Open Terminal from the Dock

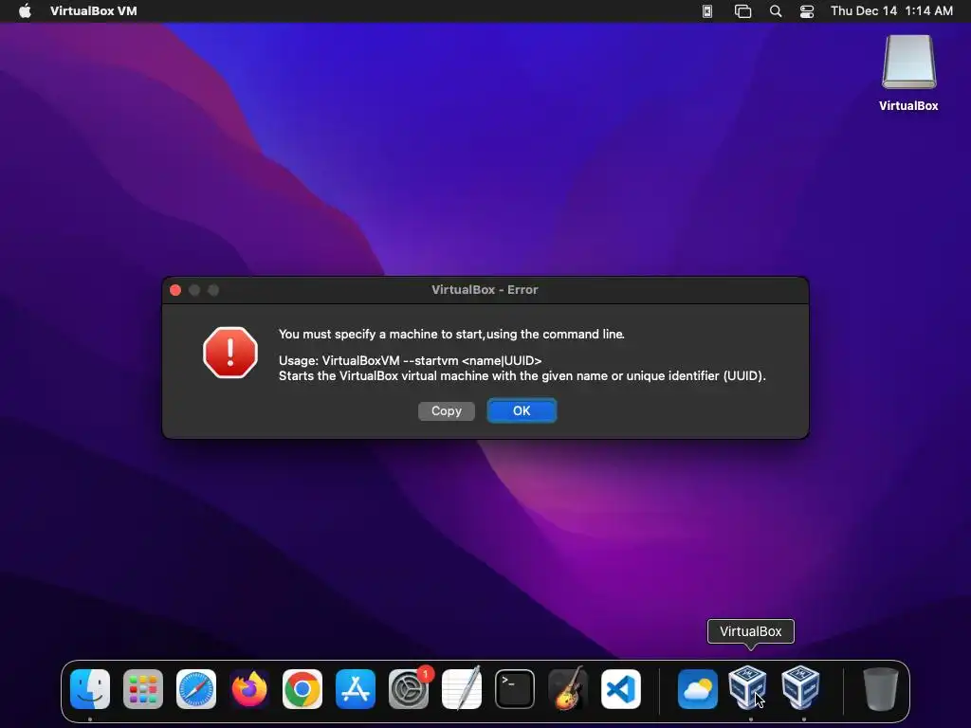[x=515, y=689]
